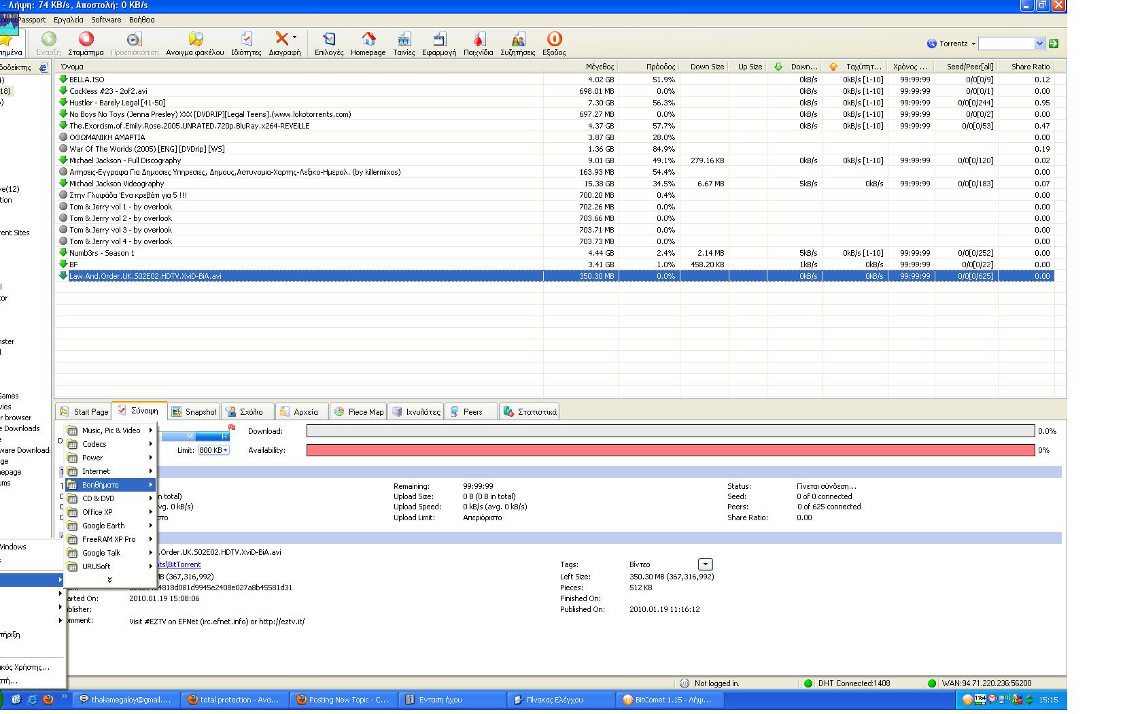Image resolution: width=1142 pixels, height=714 pixels.
Task: Click the Download progress bar
Action: click(x=670, y=431)
